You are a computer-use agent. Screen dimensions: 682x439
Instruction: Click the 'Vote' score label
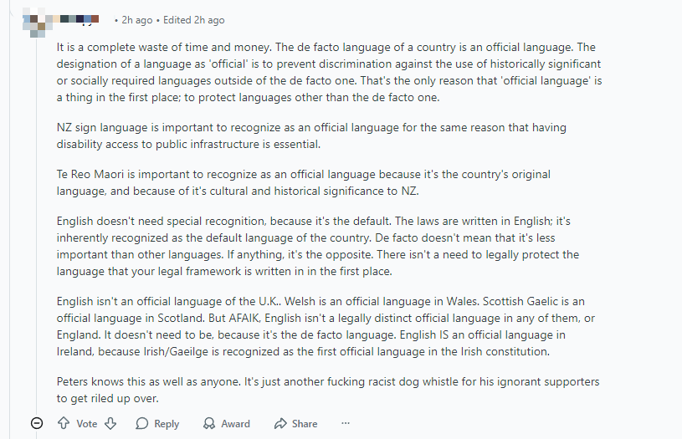tap(87, 423)
